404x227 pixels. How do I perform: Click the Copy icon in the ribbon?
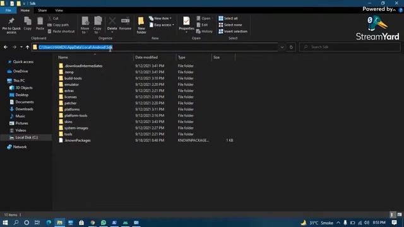(28, 24)
